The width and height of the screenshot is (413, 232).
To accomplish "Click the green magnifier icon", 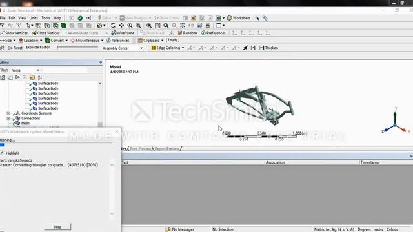I will (166, 26).
